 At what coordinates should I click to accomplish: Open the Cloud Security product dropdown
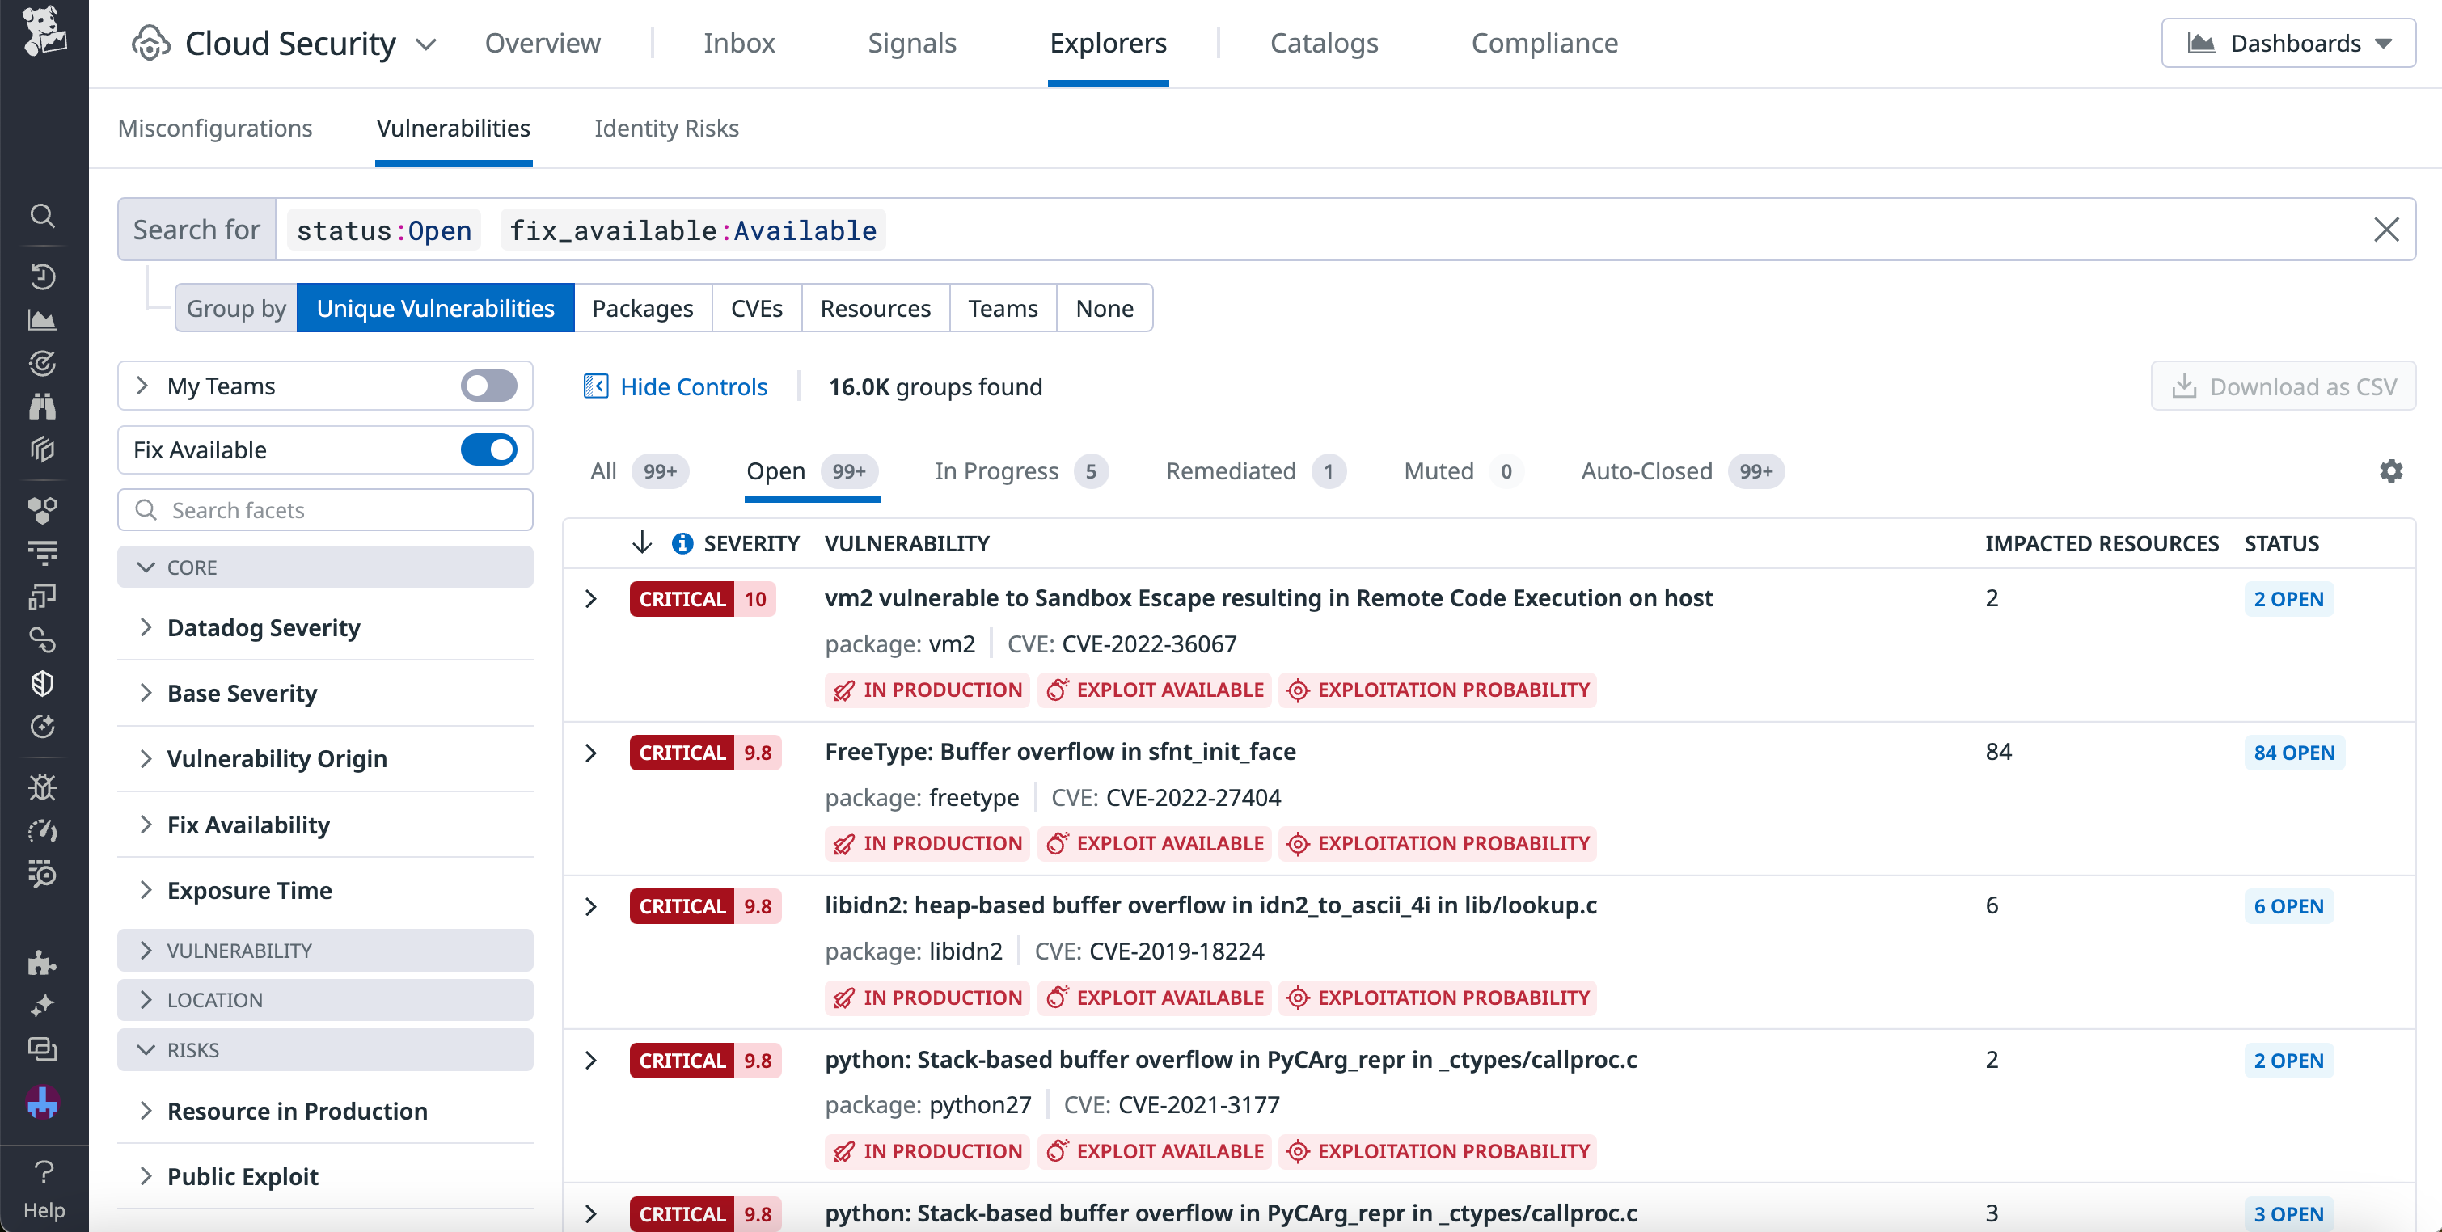click(425, 43)
